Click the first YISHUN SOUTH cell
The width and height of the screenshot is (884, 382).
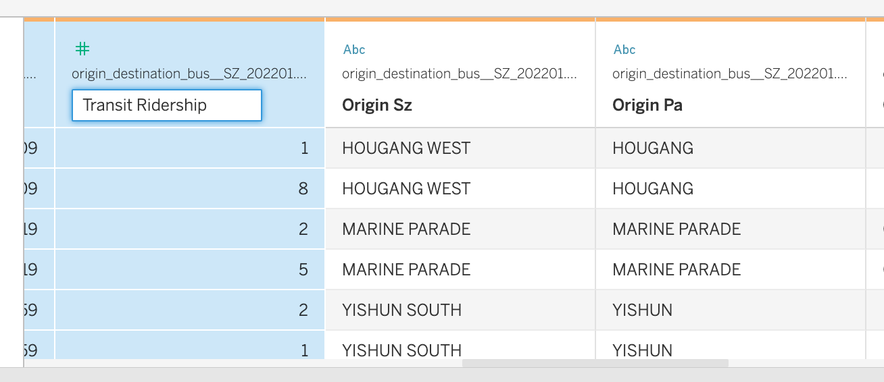point(402,310)
